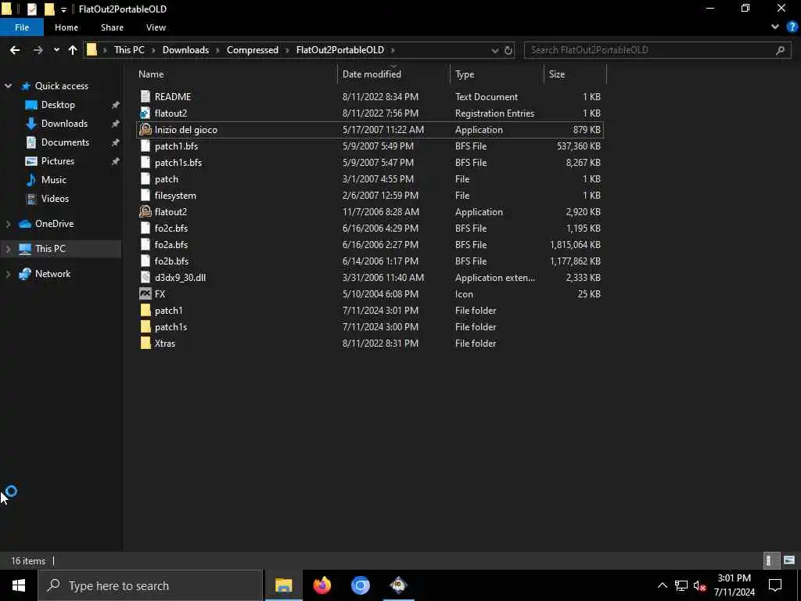The width and height of the screenshot is (801, 601).
Task: Expand the This PC tree node
Action: click(8, 249)
